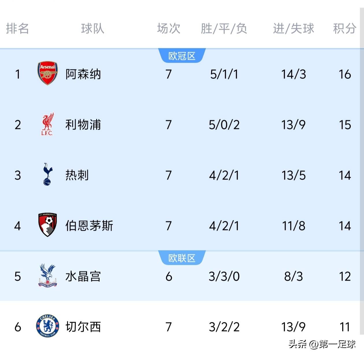Click the 积分 column header

345,29
